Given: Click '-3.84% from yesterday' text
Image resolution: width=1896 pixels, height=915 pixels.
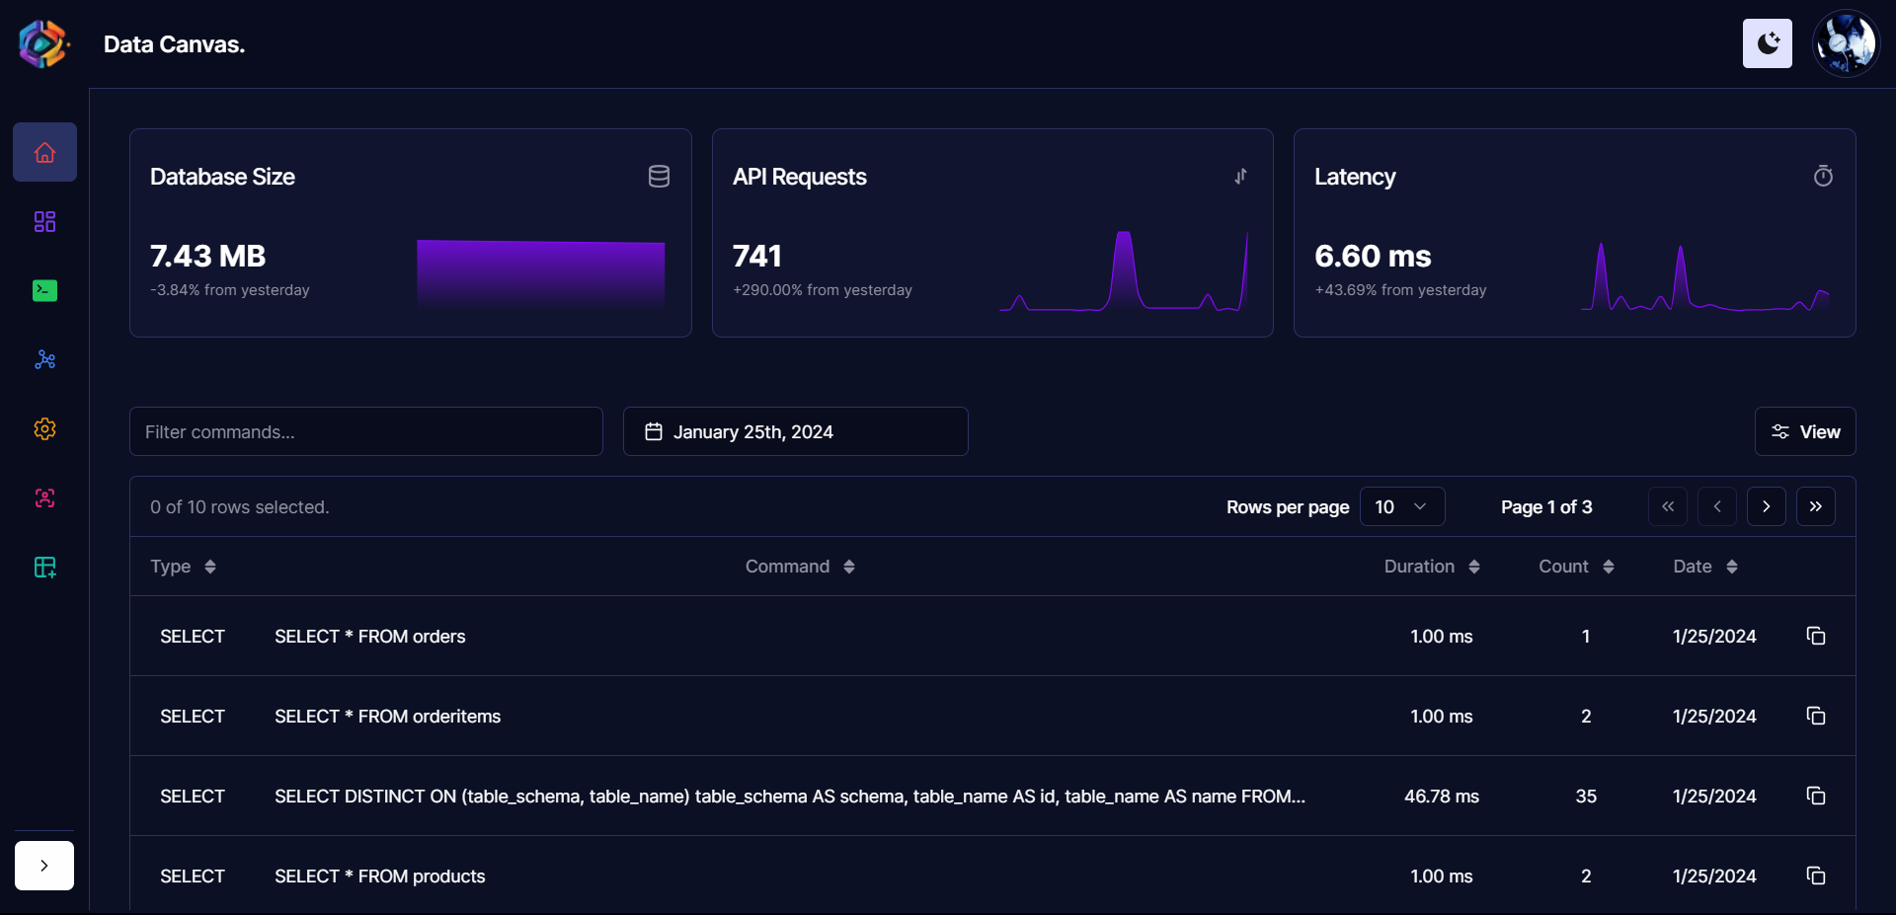Looking at the screenshot, I should (230, 290).
